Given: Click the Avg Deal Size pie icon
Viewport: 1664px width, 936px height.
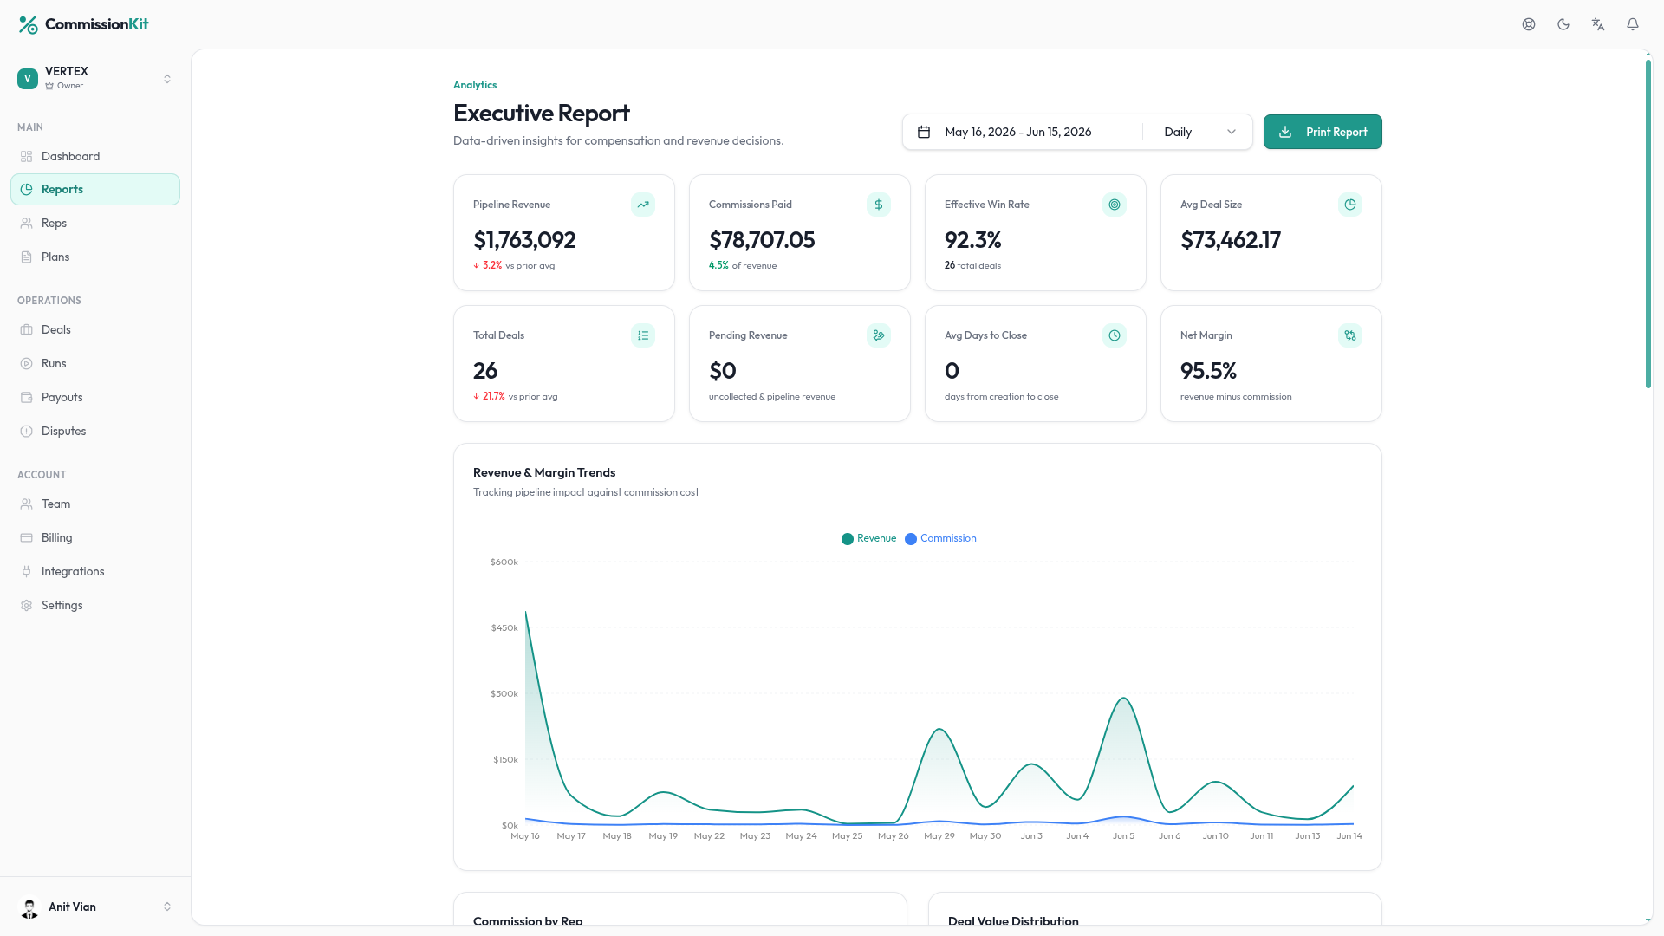Looking at the screenshot, I should click(1350, 205).
